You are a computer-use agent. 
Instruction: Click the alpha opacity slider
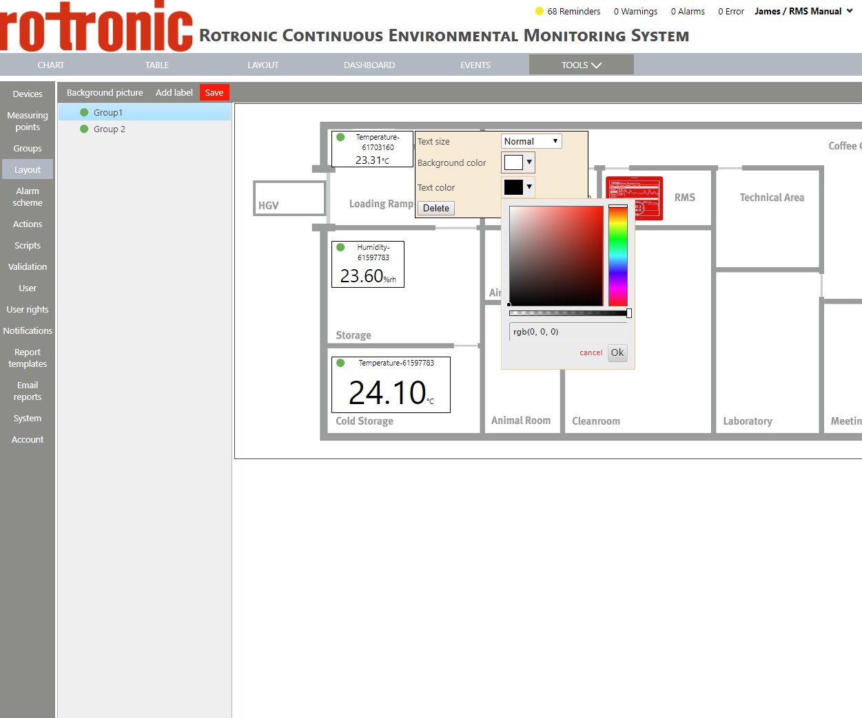569,313
